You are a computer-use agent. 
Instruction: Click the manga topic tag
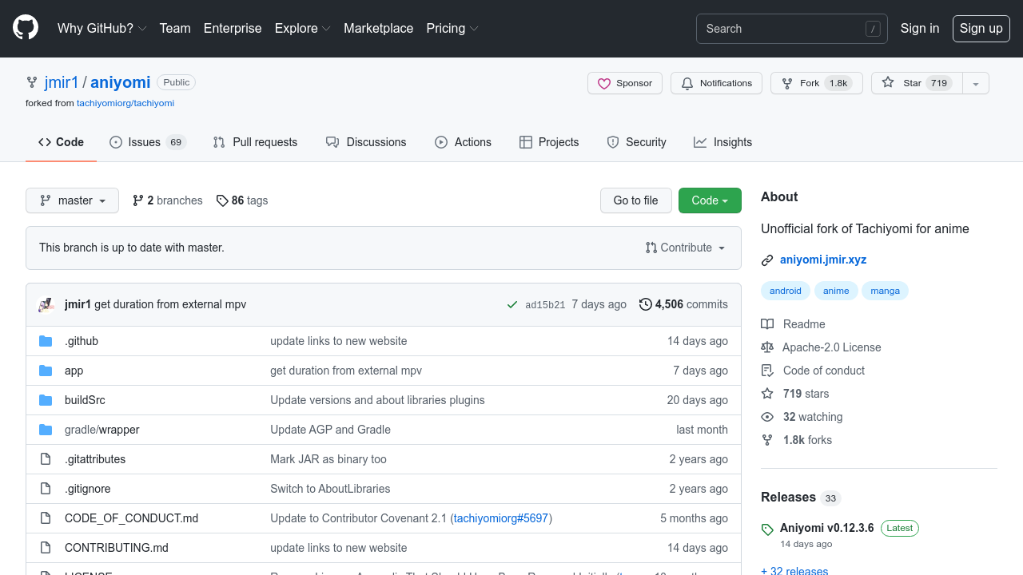(885, 291)
